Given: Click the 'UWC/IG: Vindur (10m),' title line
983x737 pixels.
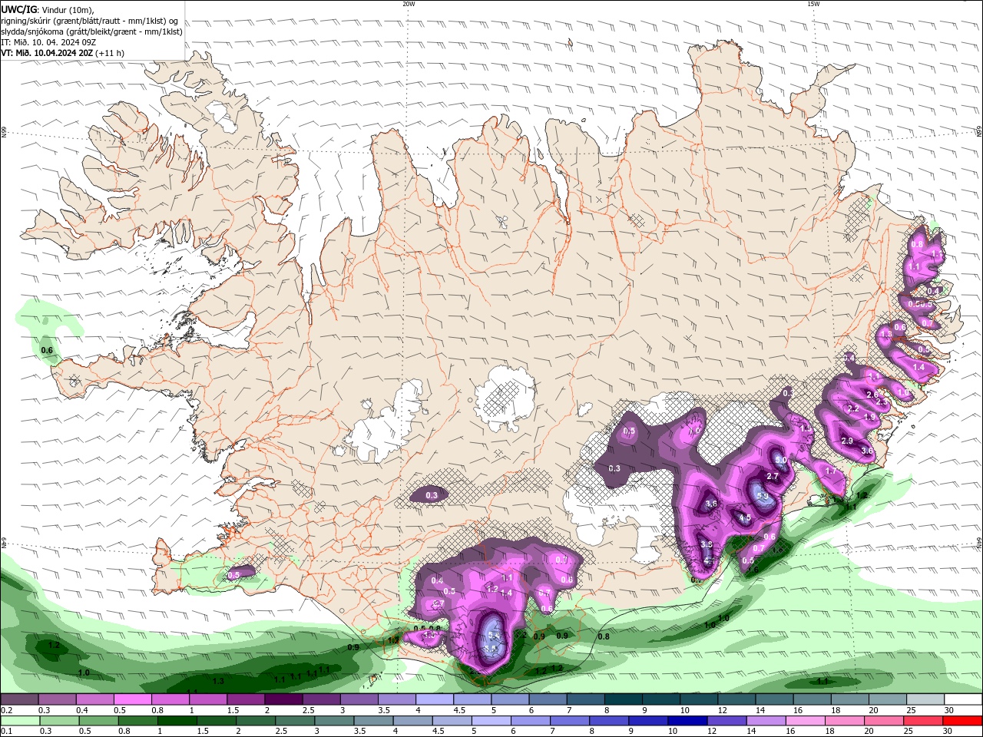Looking at the screenshot, I should [48, 9].
